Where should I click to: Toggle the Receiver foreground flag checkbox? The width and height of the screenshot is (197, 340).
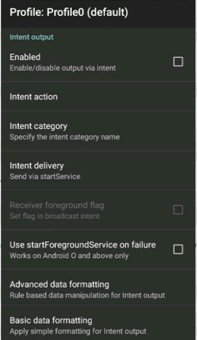point(178,210)
